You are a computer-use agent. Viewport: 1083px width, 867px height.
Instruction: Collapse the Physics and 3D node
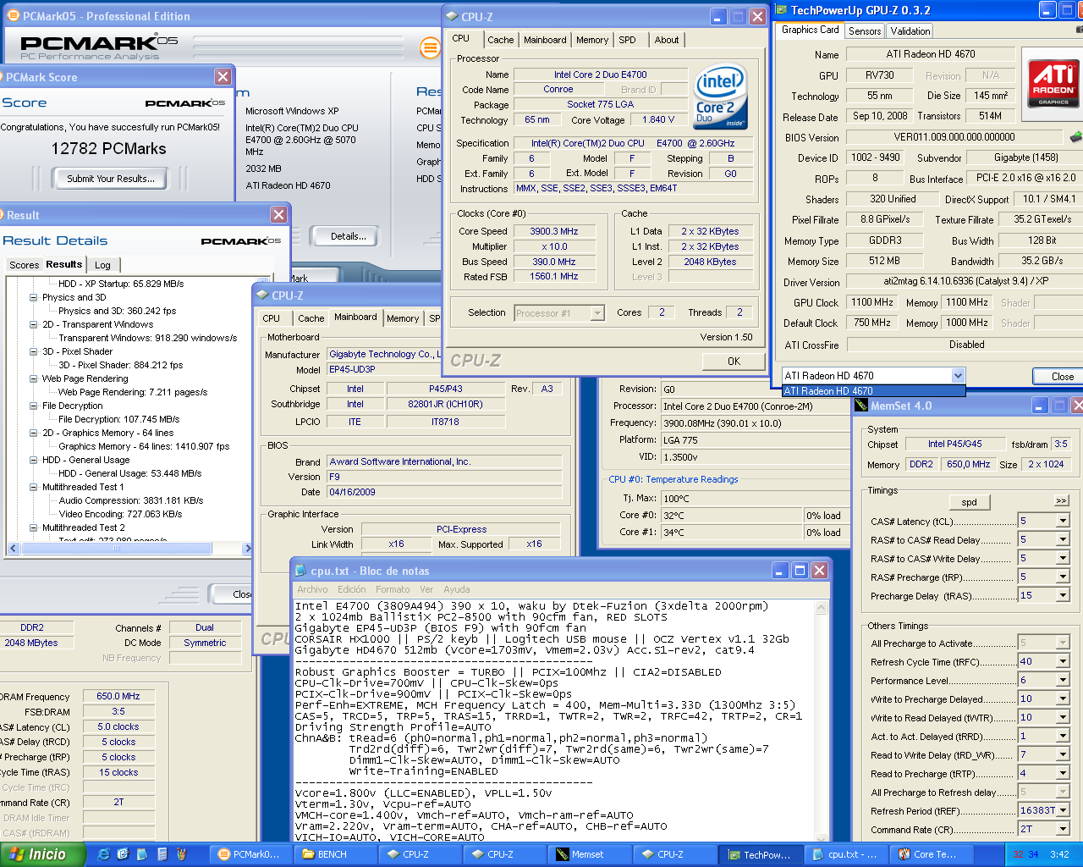(x=34, y=297)
